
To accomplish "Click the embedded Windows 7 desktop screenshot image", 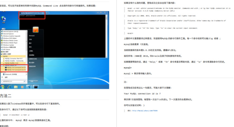I will 54,50.
